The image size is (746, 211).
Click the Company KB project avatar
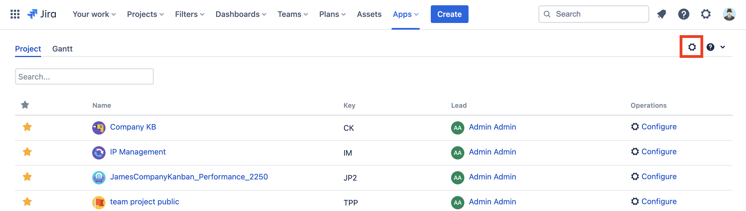point(99,128)
